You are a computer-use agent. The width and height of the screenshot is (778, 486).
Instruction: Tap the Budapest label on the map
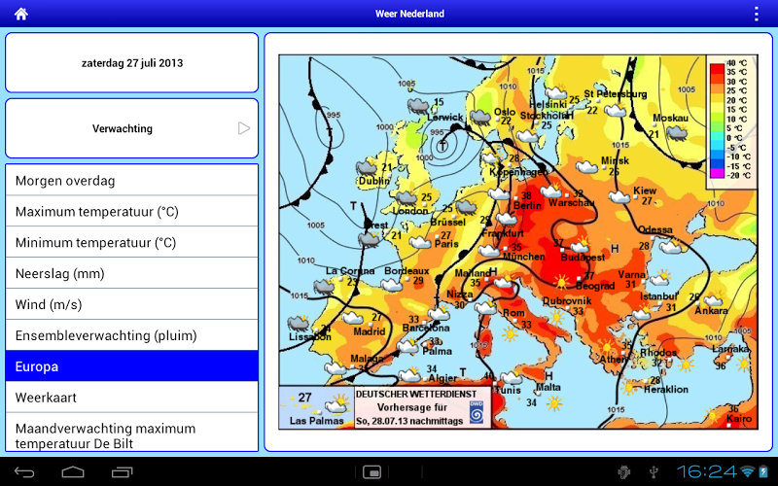click(583, 258)
